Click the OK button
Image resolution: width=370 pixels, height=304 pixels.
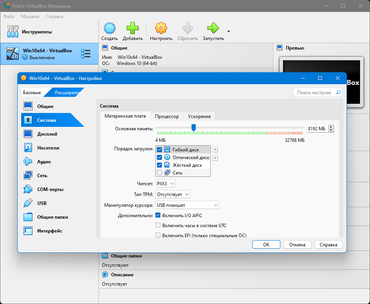click(266, 244)
